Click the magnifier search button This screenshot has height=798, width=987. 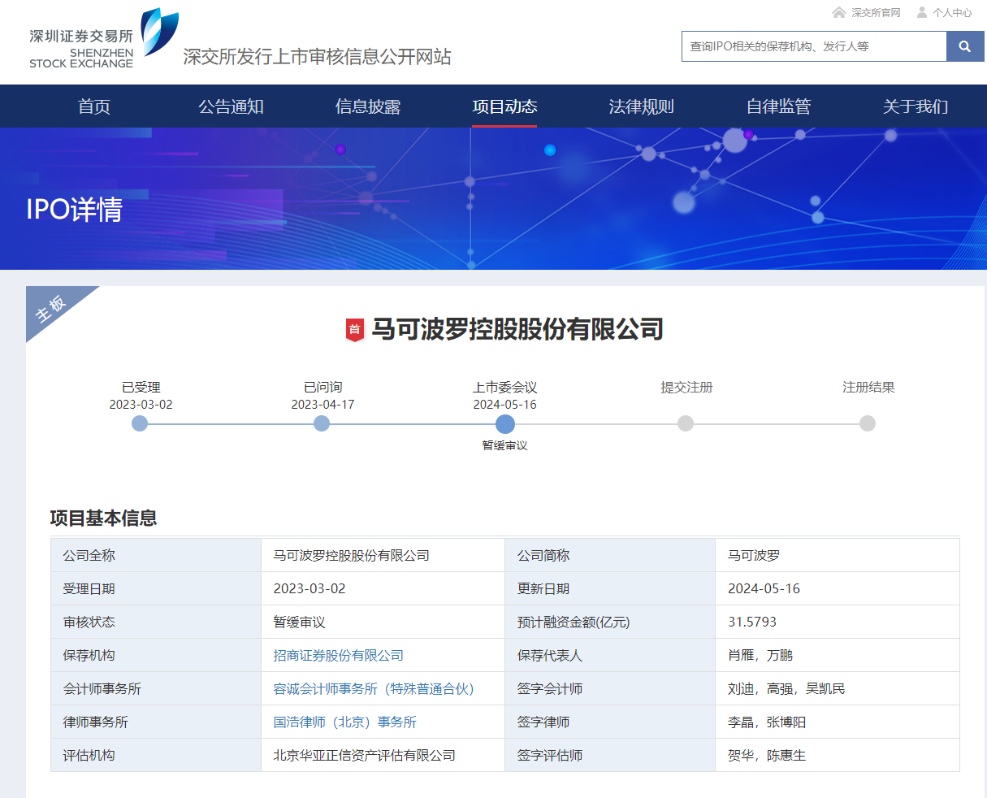point(964,46)
